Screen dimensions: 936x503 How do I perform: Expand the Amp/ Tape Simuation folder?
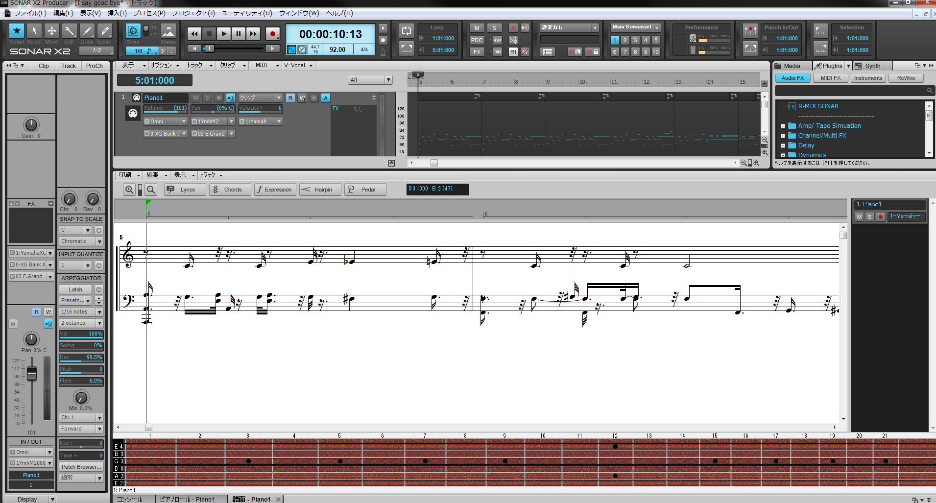pos(783,126)
